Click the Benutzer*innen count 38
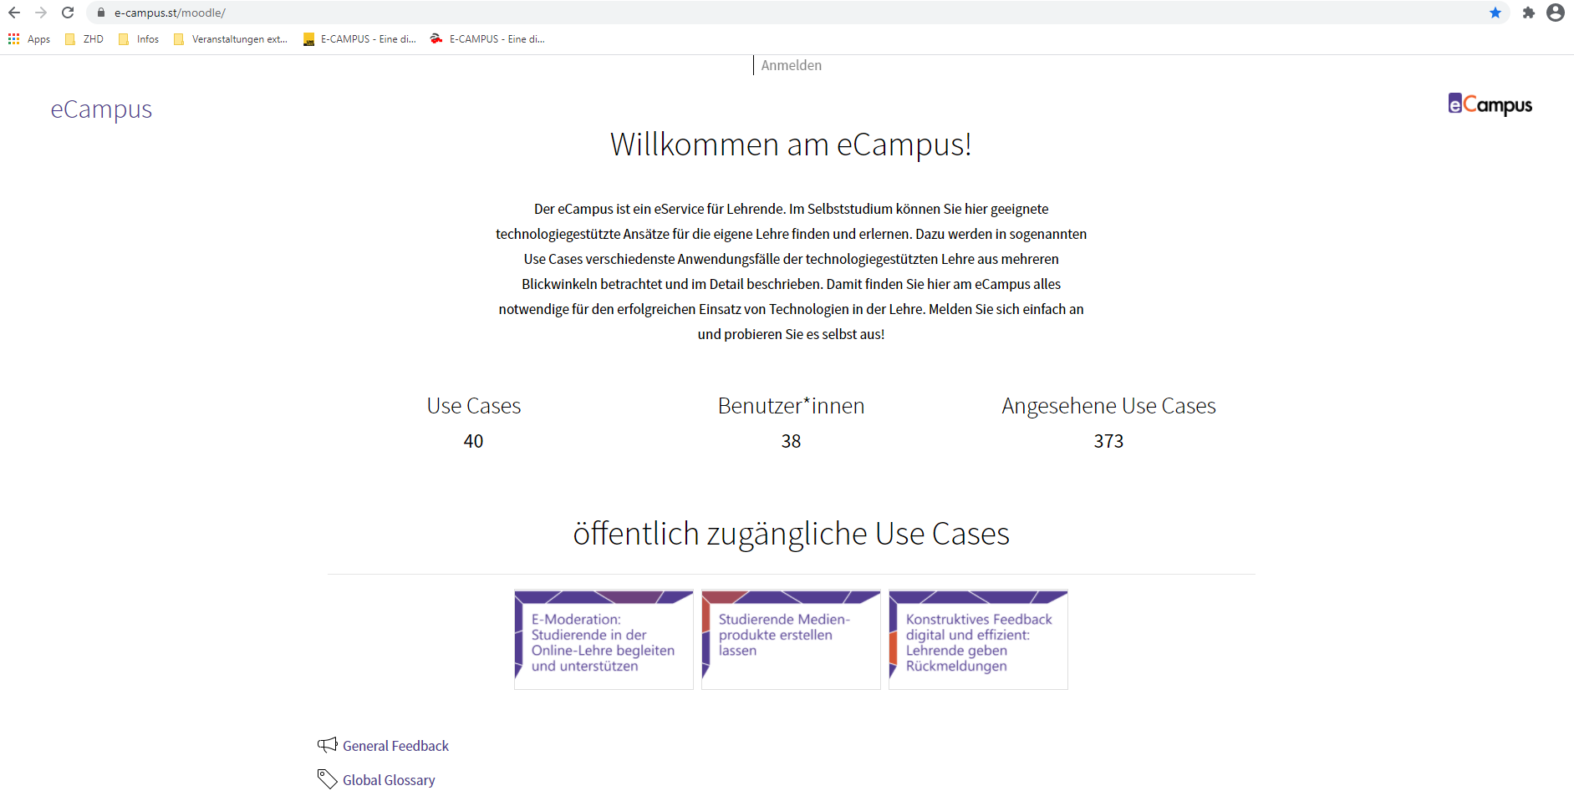1574x806 pixels. point(791,441)
